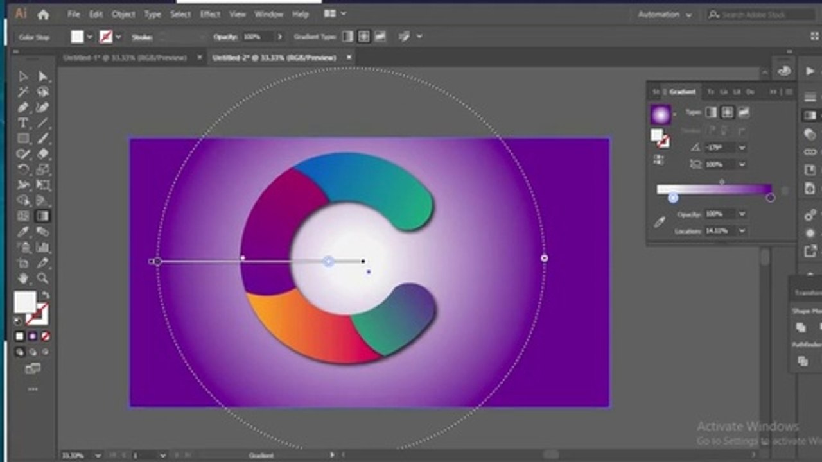Select the Zoom magnifier tool
Image resolution: width=822 pixels, height=462 pixels.
tap(43, 278)
